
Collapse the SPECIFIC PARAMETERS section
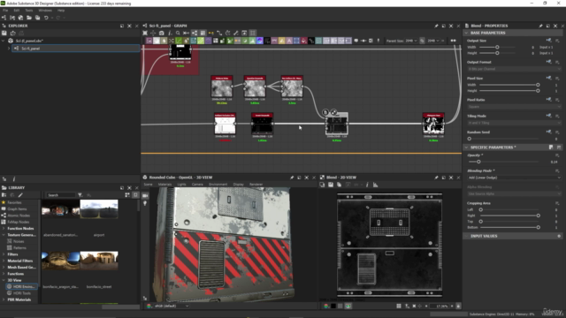click(x=466, y=148)
